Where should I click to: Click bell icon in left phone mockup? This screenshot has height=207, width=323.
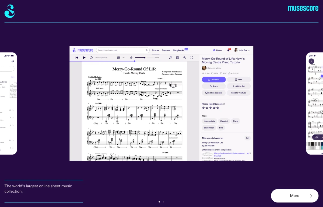coord(13,61)
